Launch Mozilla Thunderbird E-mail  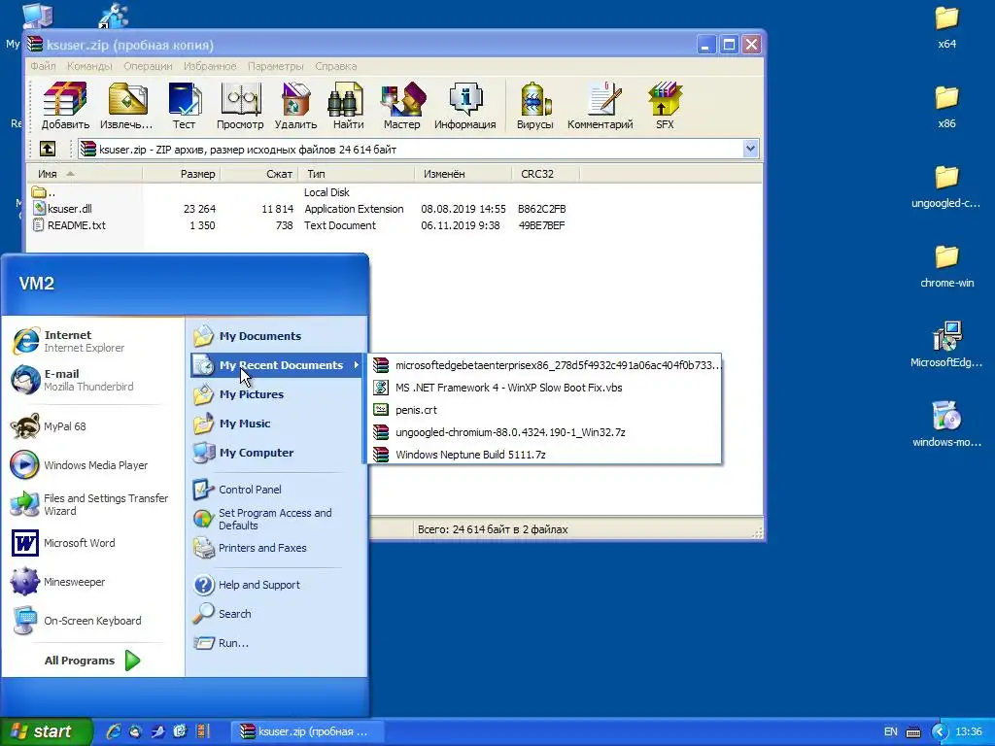pyautogui.click(x=92, y=380)
